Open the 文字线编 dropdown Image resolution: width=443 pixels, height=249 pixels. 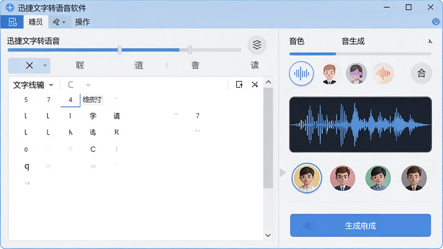pyautogui.click(x=33, y=85)
